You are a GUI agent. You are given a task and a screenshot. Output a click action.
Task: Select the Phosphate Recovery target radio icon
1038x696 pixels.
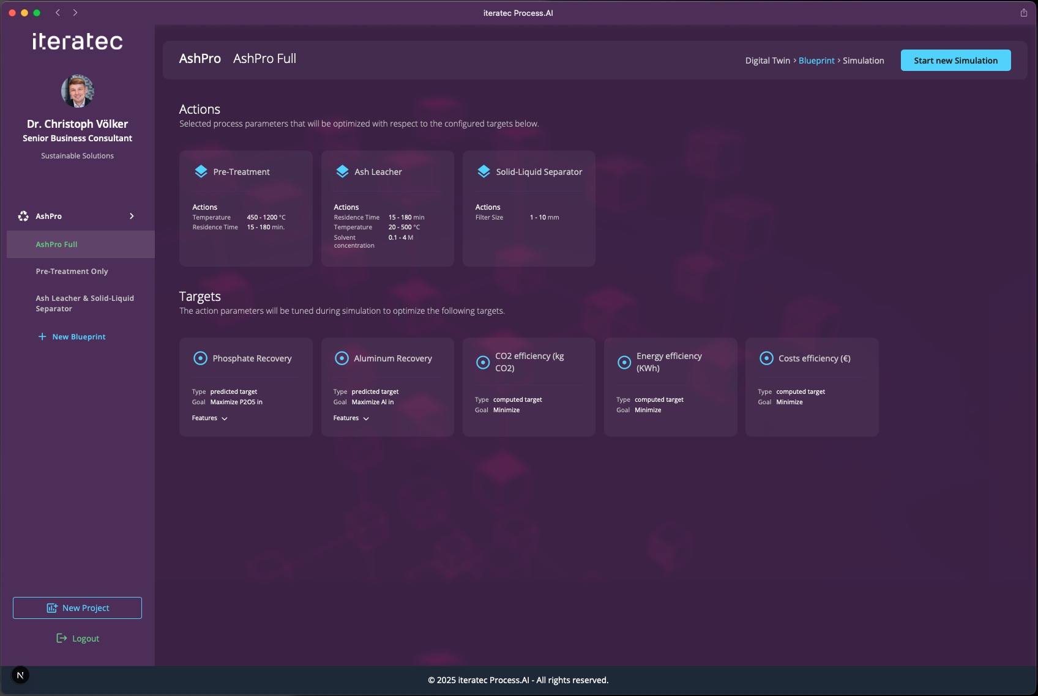pyautogui.click(x=200, y=358)
